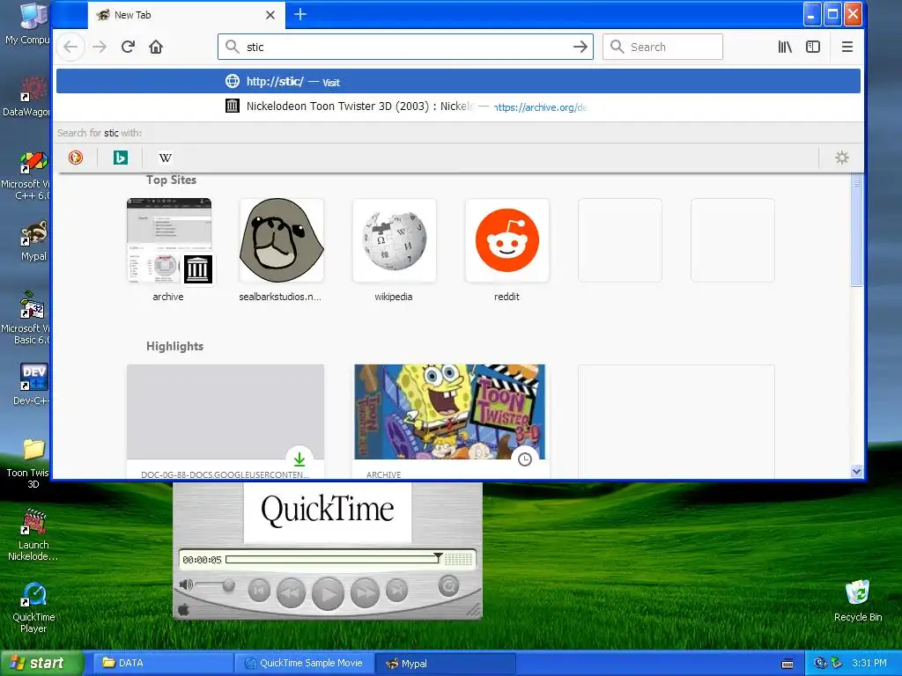Viewport: 902px width, 676px height.
Task: Search stic with Wikipedia icon
Action: (165, 158)
